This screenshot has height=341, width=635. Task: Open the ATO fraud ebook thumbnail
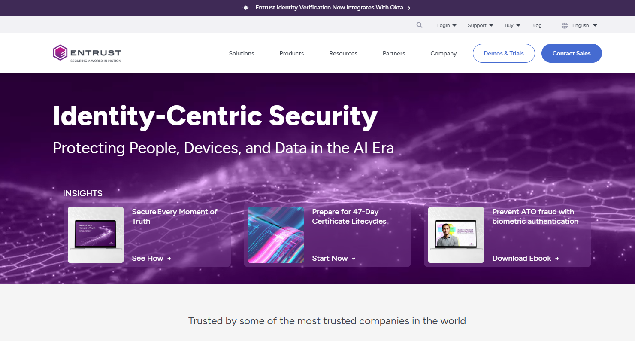coord(456,235)
